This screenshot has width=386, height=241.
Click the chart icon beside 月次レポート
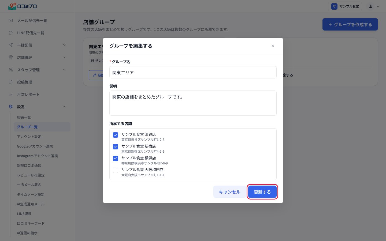[x=11, y=94]
